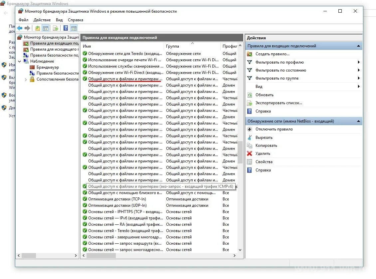Click shield icon beside 'Доп' in background Firewall window
The image size is (376, 279).
[4, 108]
